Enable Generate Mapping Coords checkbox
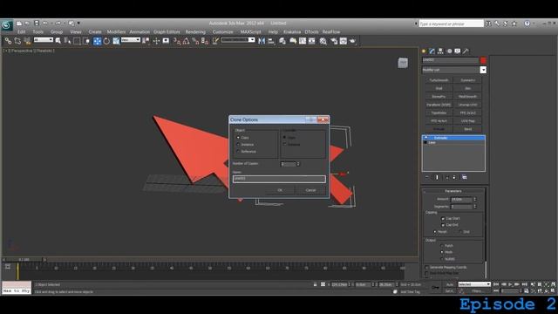Image resolution: width=558 pixels, height=314 pixels. click(426, 268)
